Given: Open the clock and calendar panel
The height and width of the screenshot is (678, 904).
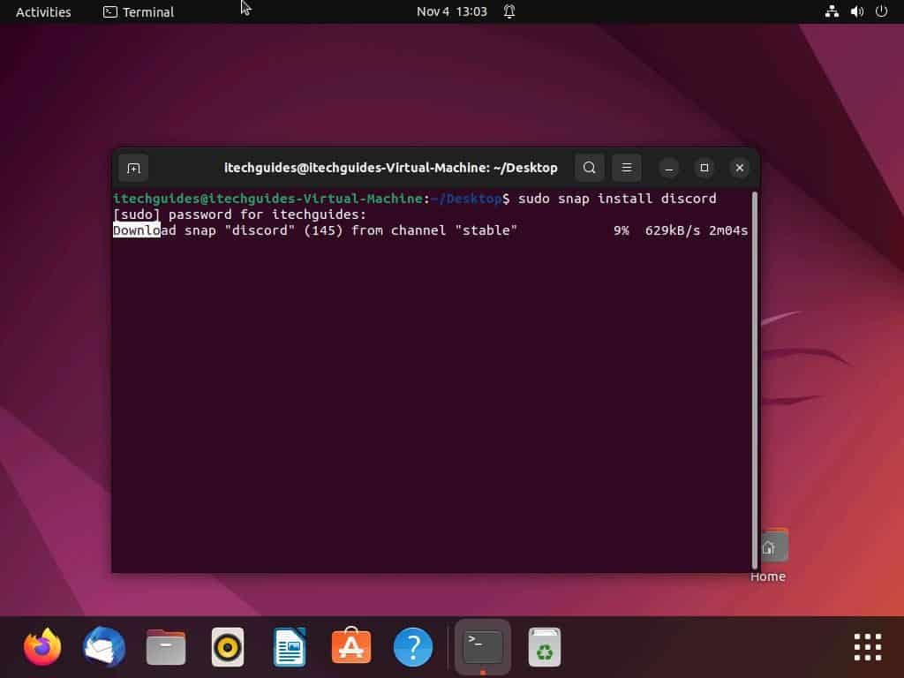Looking at the screenshot, I should tap(452, 11).
